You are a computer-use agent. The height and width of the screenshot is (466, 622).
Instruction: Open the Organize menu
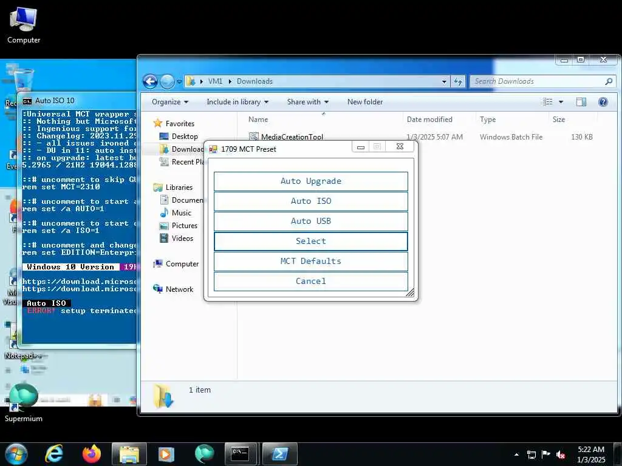click(x=170, y=102)
